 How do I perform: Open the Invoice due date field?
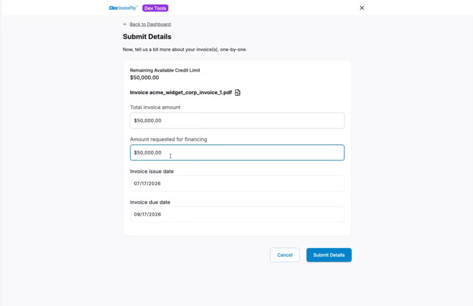point(237,214)
